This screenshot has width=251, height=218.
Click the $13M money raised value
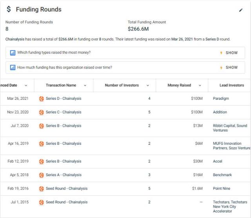[198, 126]
